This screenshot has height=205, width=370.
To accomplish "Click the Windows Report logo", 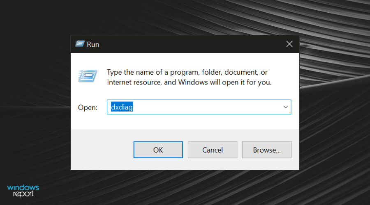I will [x=23, y=191].
